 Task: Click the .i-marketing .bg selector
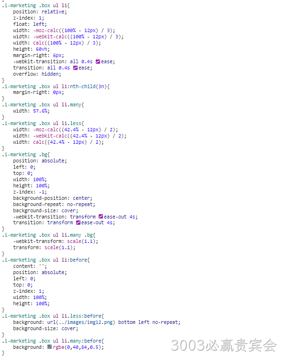24,155
